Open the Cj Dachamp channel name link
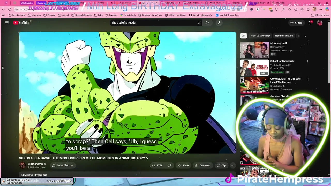 (35, 164)
